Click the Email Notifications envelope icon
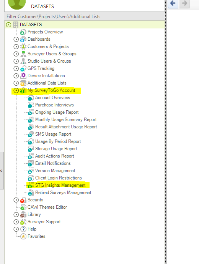 click(x=31, y=163)
